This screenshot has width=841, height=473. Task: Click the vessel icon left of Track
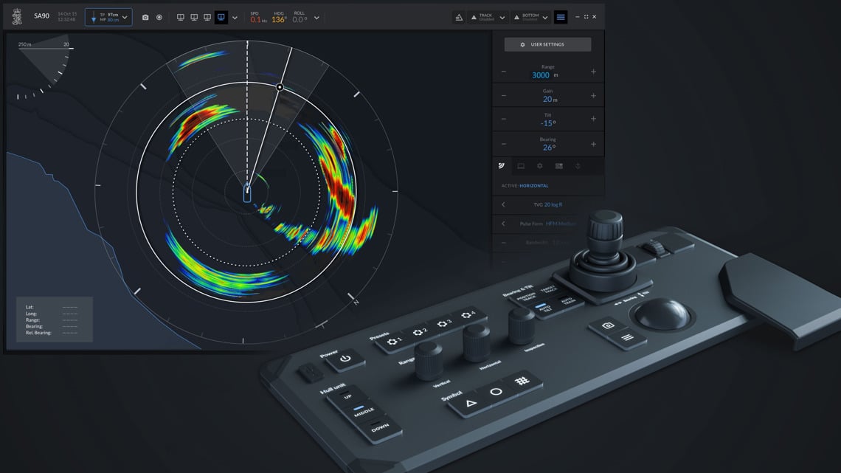pos(459,17)
